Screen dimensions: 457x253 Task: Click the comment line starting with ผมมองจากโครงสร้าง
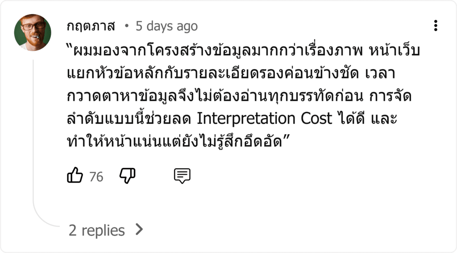[x=243, y=50]
